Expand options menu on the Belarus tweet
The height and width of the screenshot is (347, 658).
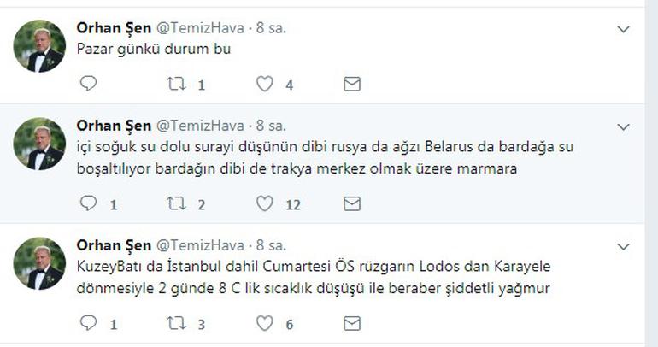pos(624,126)
